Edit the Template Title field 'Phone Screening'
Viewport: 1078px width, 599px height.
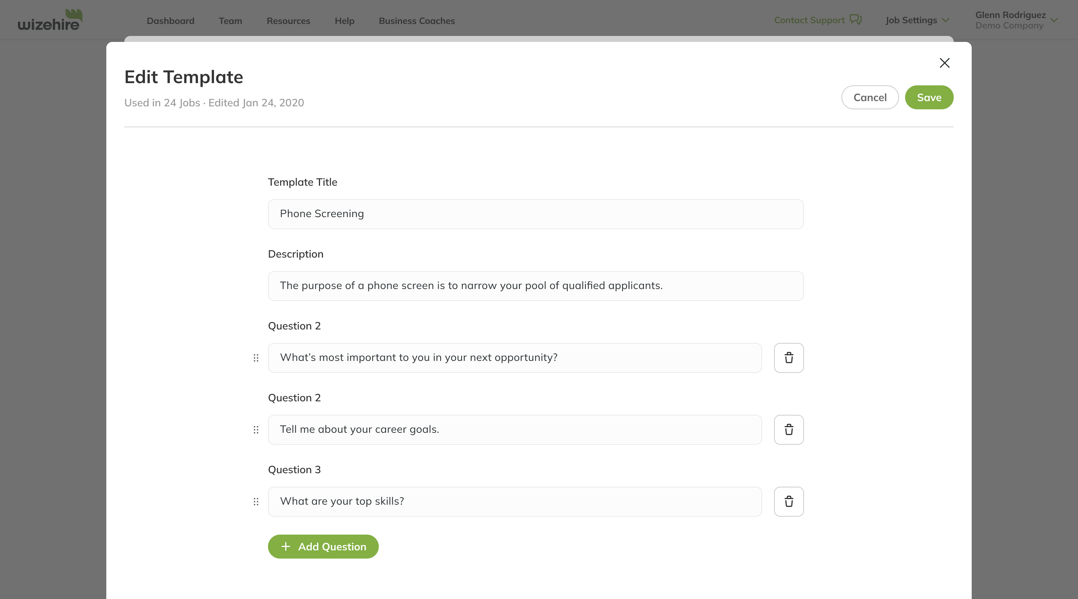click(536, 214)
